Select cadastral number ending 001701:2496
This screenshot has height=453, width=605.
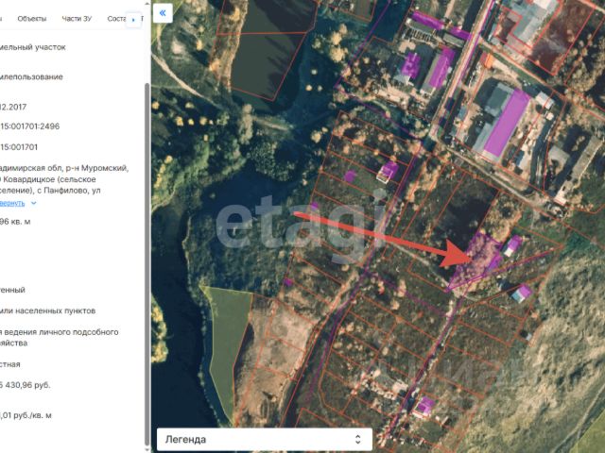[29, 126]
